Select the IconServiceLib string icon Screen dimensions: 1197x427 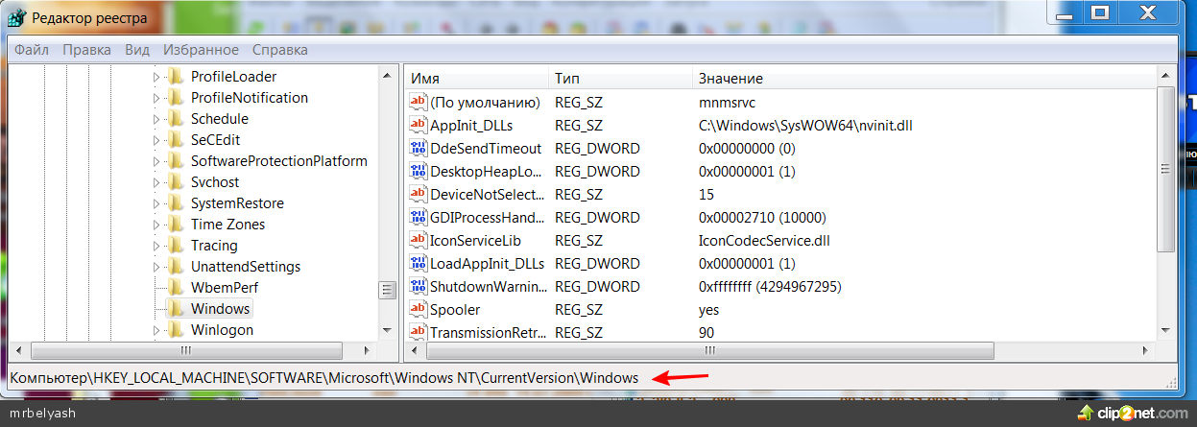tap(418, 241)
